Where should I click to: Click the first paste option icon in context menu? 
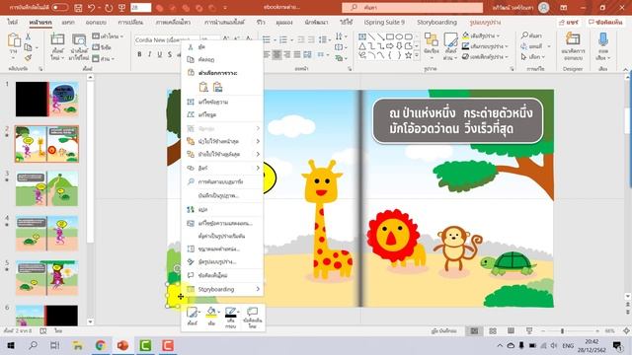(203, 87)
